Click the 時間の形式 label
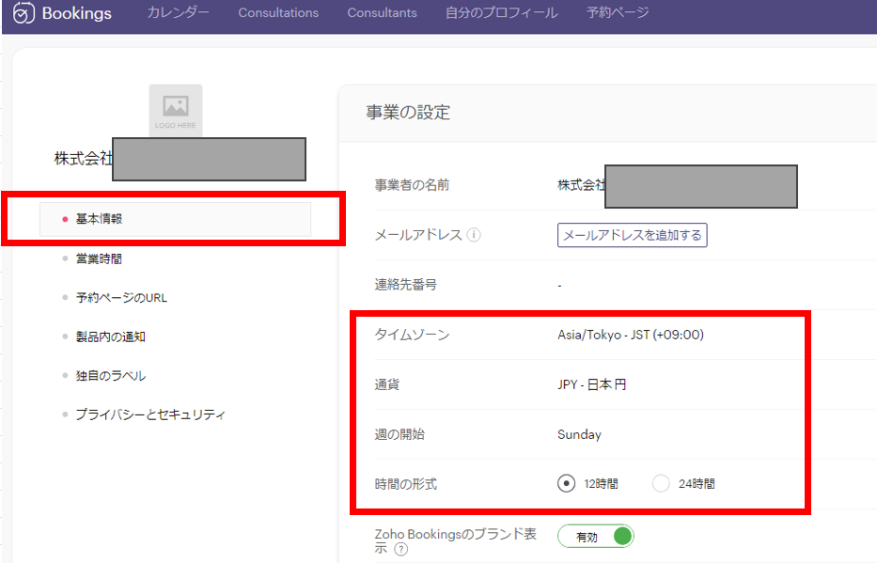 (405, 484)
